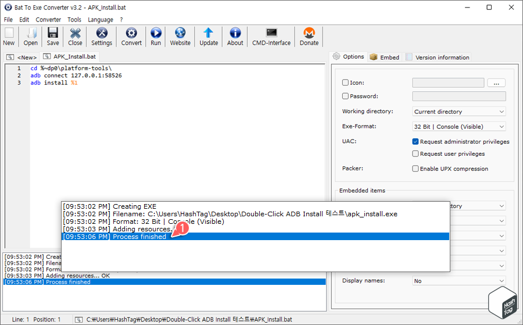The height and width of the screenshot is (325, 523).
Task: Launch the CMD-Interface icon
Action: 271,33
